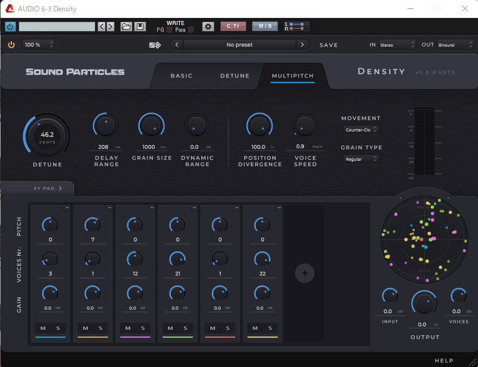Click the POSITION DIVERGENCE knob
The image size is (478, 367).
[259, 126]
